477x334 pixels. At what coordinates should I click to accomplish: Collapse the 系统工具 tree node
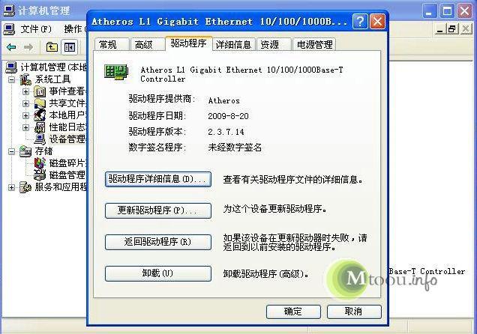pos(12,79)
